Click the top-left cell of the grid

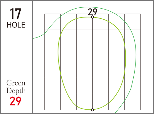(x=52, y=22)
